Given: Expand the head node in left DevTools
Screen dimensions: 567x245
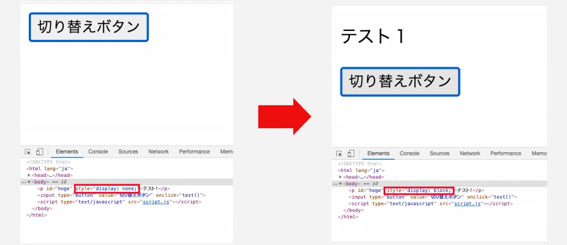Looking at the screenshot, I should [x=29, y=175].
